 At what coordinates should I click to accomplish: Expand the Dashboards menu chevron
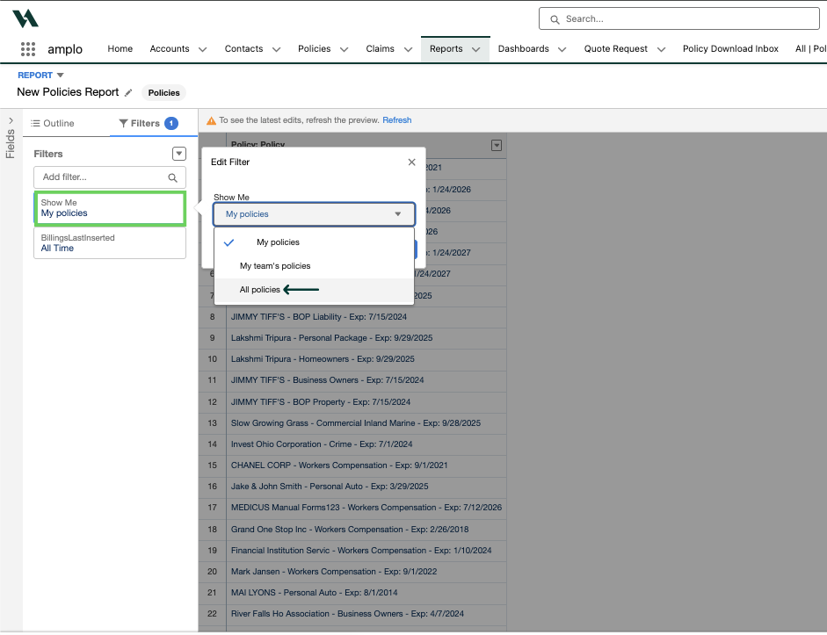tap(562, 49)
